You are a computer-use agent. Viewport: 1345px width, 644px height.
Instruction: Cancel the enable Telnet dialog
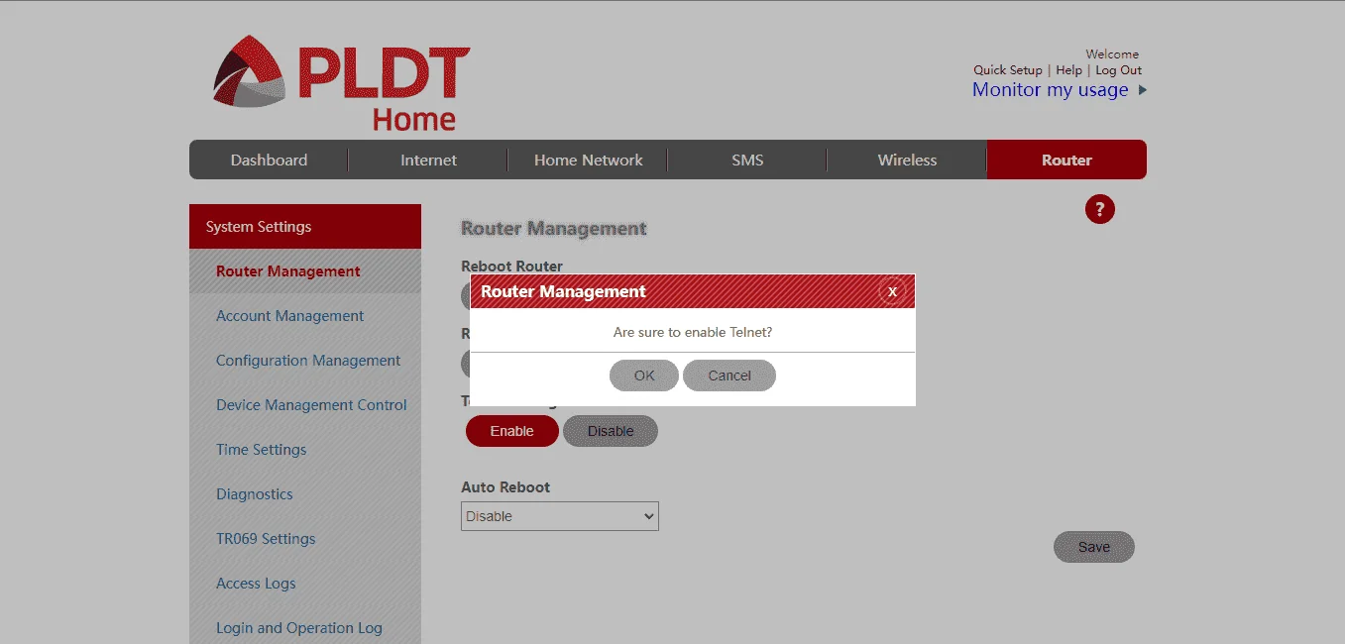[729, 376]
